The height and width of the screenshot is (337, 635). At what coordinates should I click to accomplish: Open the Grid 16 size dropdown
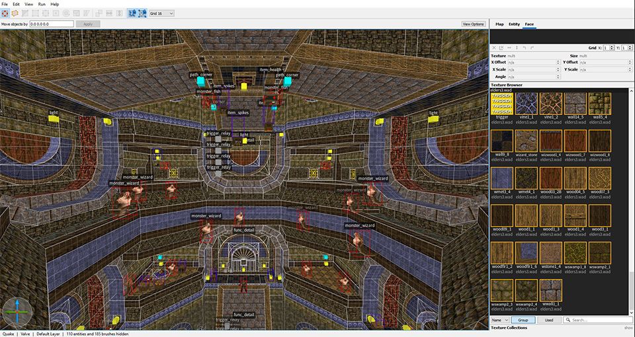tap(161, 13)
